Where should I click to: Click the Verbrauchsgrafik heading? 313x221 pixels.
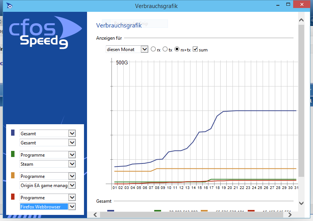tap(119, 26)
